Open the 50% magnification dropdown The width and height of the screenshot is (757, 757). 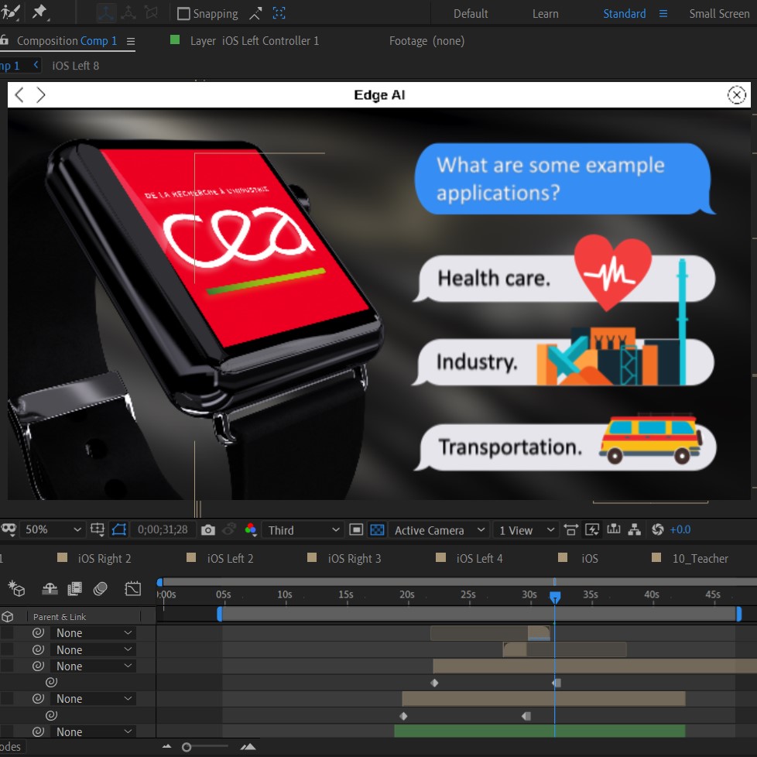point(52,529)
